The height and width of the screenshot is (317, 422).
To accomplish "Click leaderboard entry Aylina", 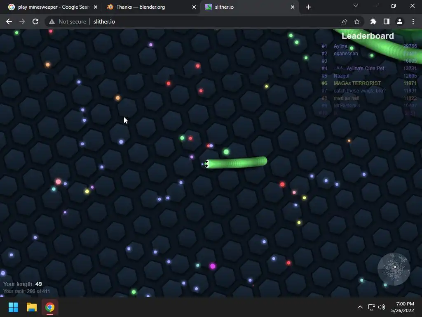I will 340,46.
